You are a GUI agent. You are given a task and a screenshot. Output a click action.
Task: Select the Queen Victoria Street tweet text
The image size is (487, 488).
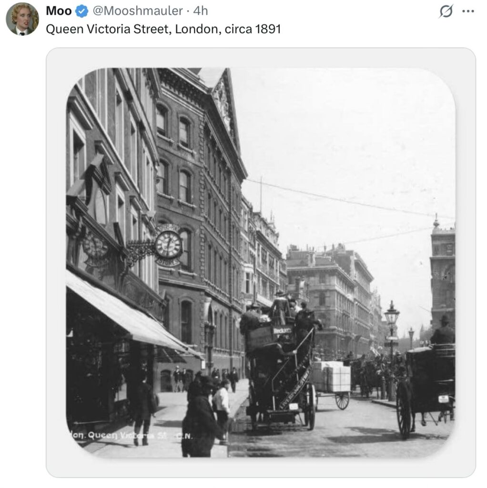pos(163,29)
